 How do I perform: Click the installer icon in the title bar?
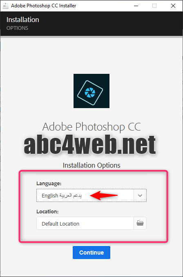pyautogui.click(x=5, y=6)
